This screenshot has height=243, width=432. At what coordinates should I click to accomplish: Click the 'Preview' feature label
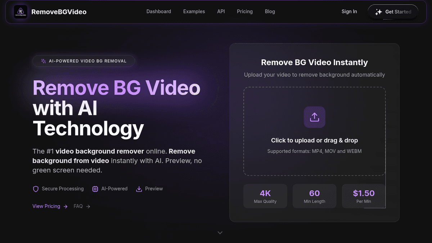pyautogui.click(x=154, y=189)
